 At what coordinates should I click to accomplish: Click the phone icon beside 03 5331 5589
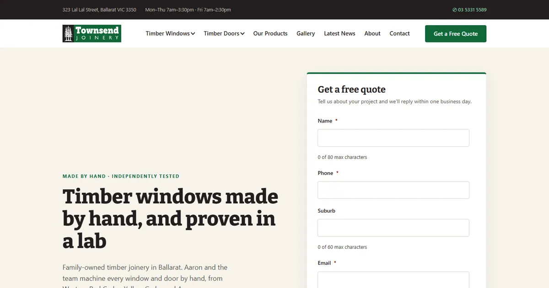pyautogui.click(x=454, y=10)
